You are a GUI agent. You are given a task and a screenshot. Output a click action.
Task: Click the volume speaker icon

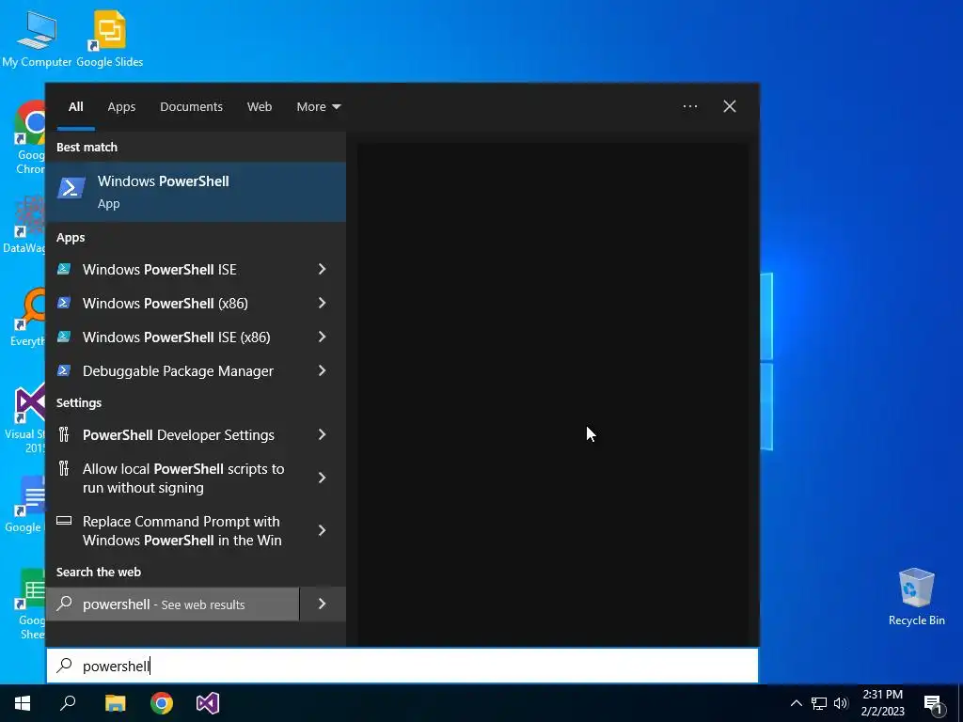tap(841, 703)
